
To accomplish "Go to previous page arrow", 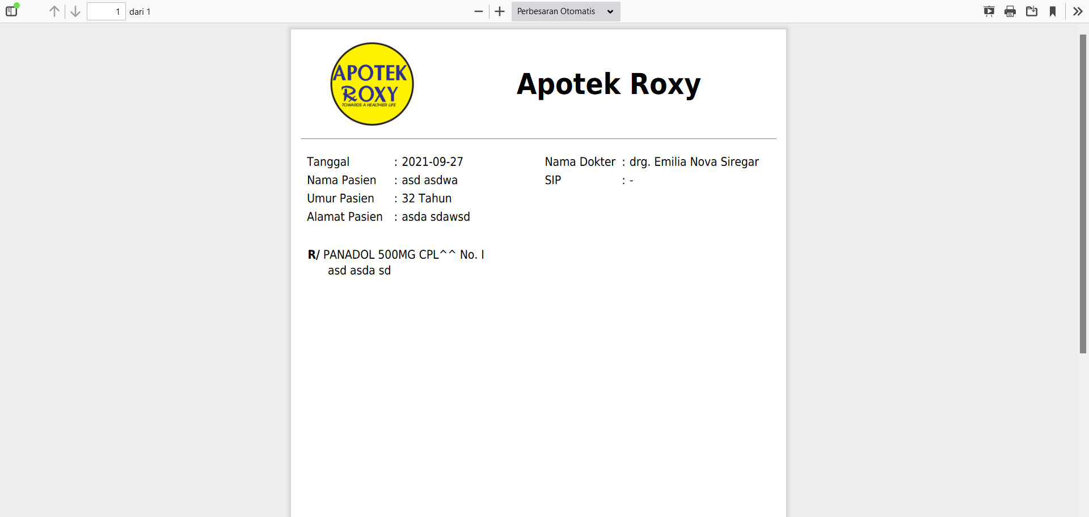I will pos(54,11).
